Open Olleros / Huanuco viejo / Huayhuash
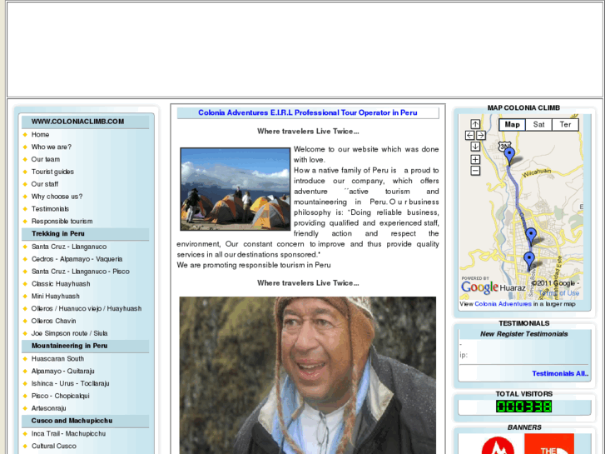The height and width of the screenshot is (454, 605). [87, 308]
